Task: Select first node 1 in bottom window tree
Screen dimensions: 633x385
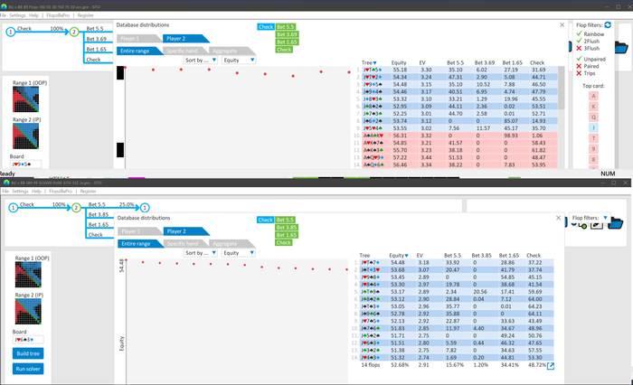Action: [x=14, y=208]
